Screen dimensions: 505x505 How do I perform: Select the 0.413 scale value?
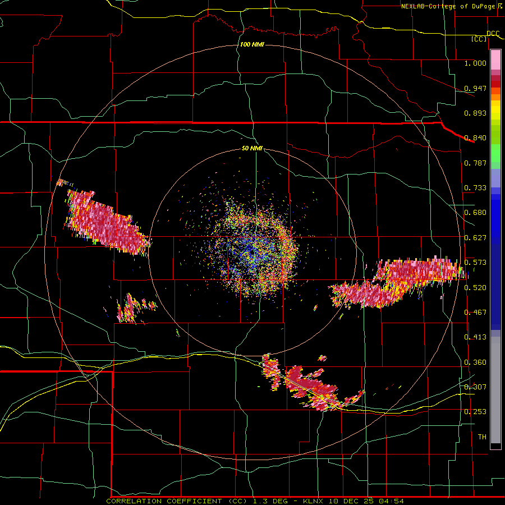[x=475, y=337]
